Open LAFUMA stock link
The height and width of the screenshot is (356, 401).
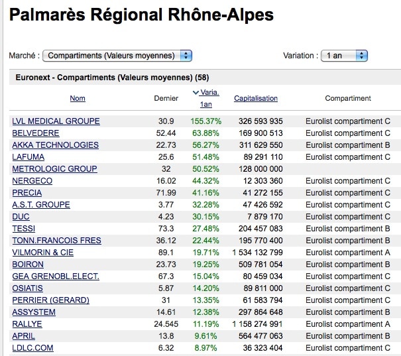28,156
